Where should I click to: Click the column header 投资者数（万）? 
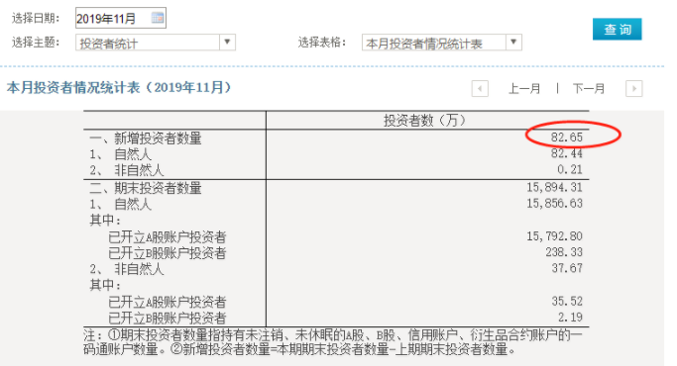click(x=425, y=121)
